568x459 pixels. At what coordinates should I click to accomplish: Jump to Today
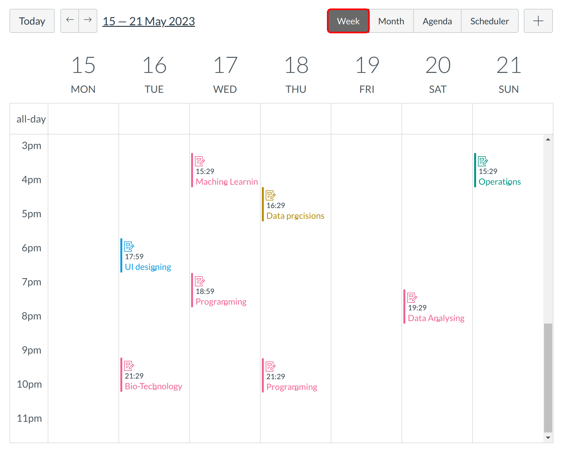(x=32, y=21)
